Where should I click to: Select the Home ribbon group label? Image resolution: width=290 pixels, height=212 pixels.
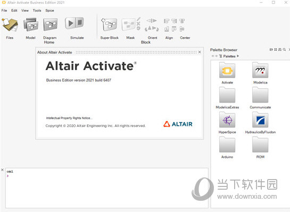49,43
